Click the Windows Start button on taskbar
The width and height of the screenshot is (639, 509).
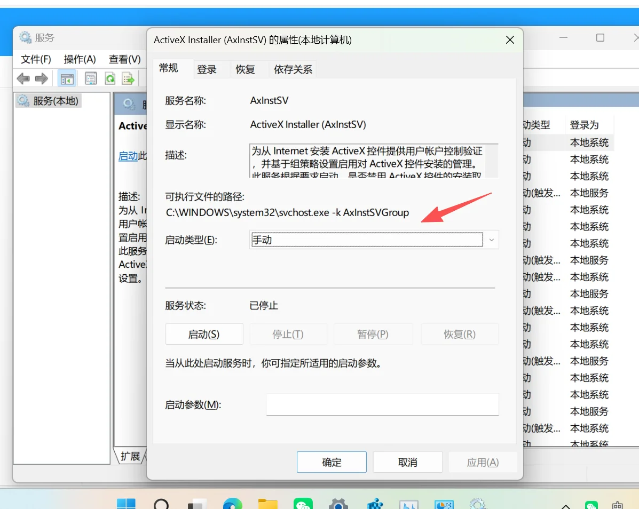(126, 504)
